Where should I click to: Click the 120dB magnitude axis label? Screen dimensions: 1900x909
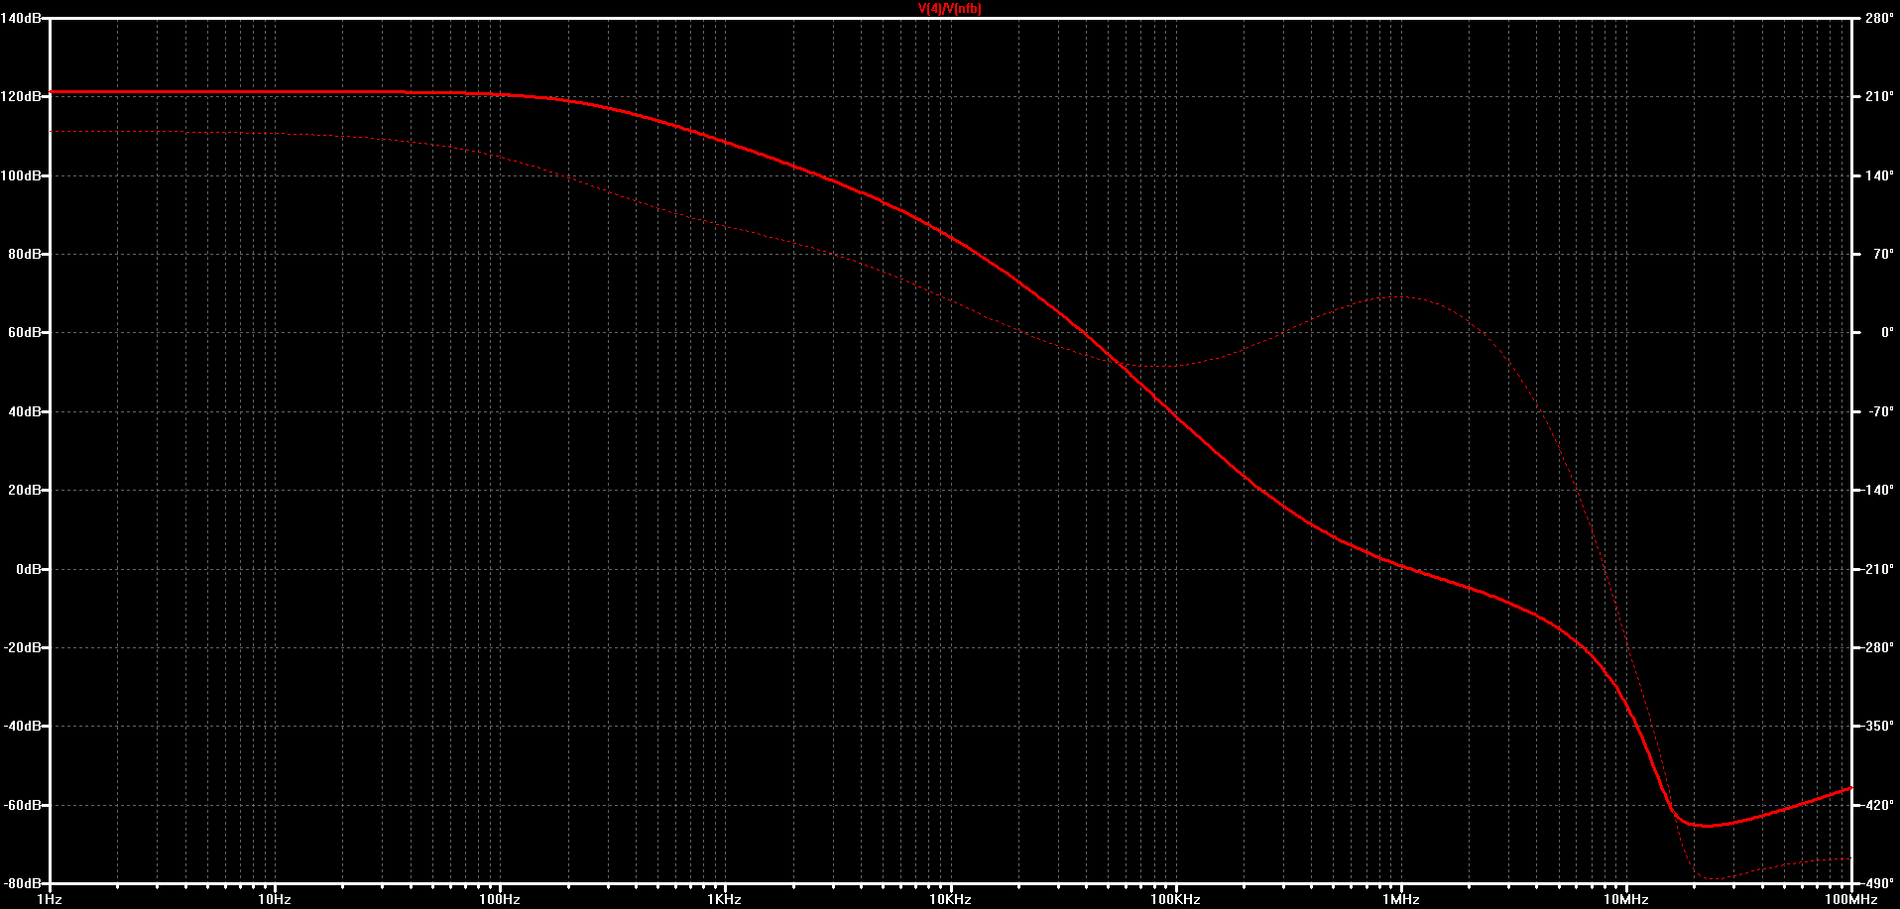click(x=21, y=97)
